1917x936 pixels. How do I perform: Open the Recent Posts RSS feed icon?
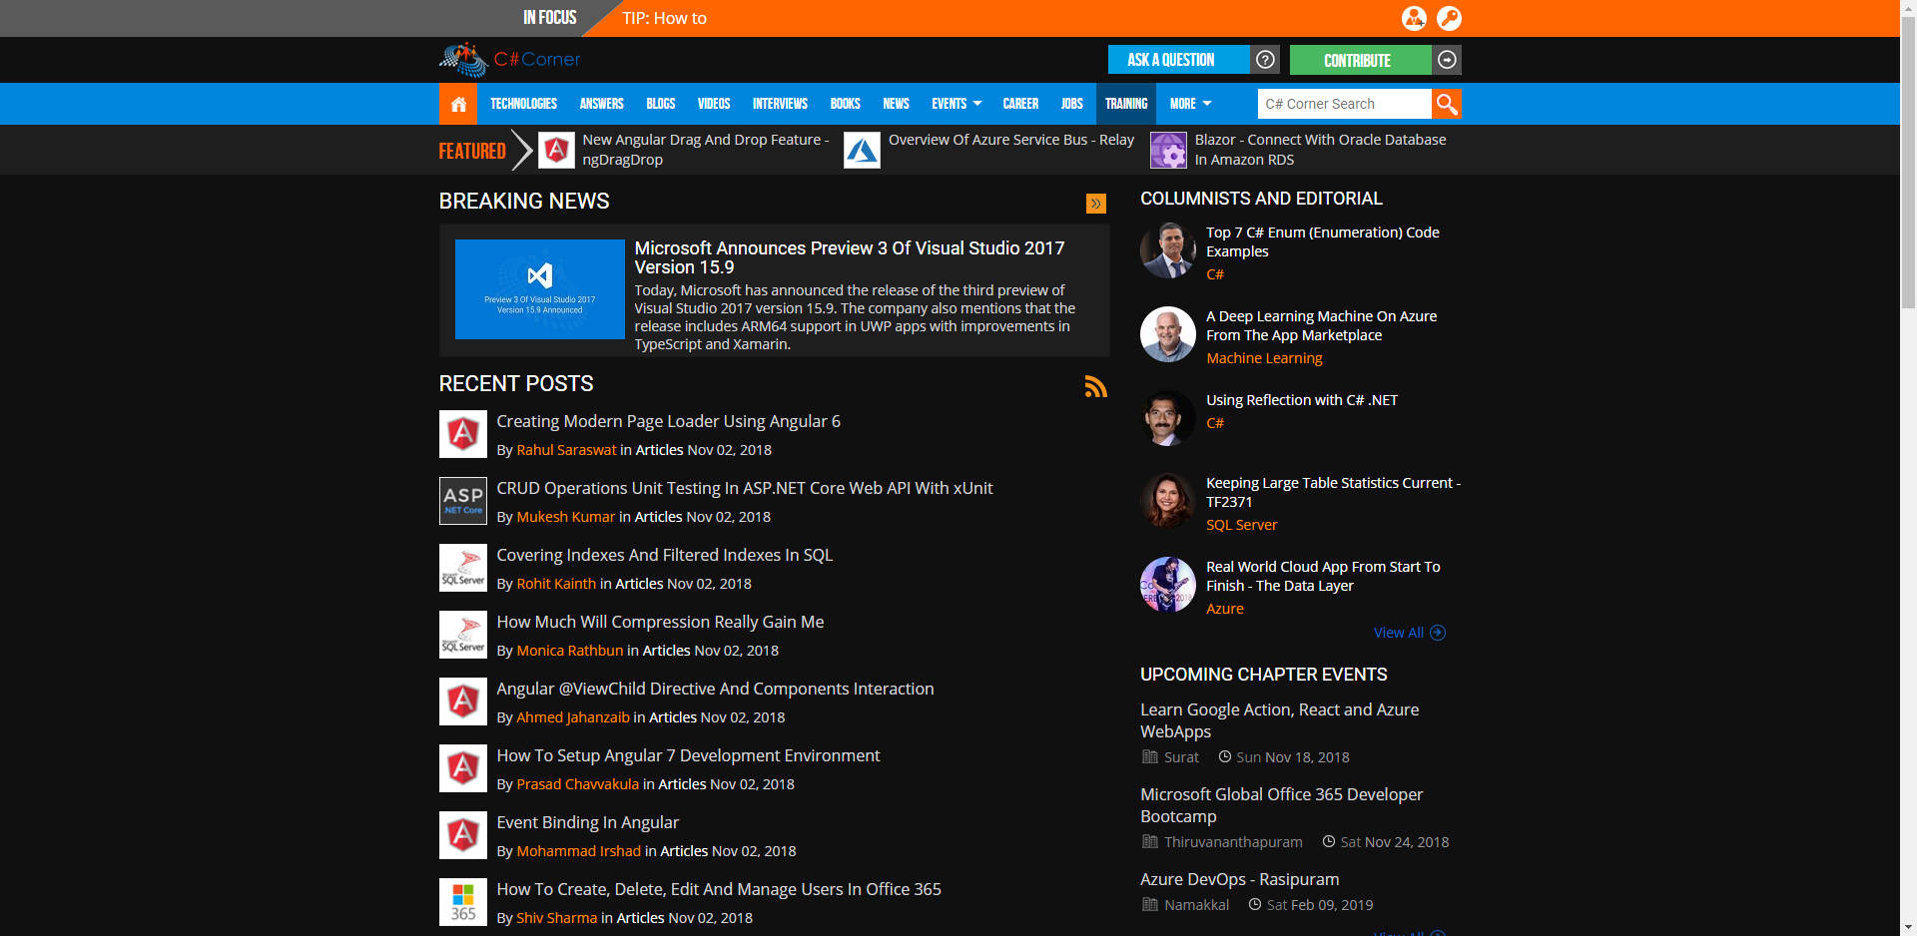coord(1095,386)
